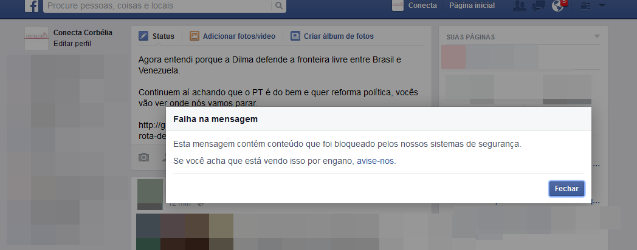Open the friend requests icon
637x250 pixels.
point(519,5)
